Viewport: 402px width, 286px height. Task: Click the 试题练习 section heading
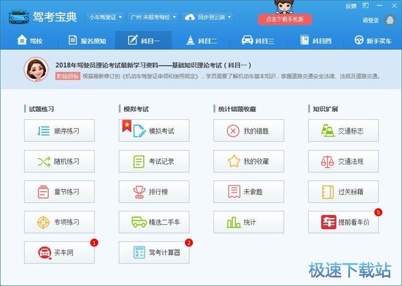coord(41,109)
